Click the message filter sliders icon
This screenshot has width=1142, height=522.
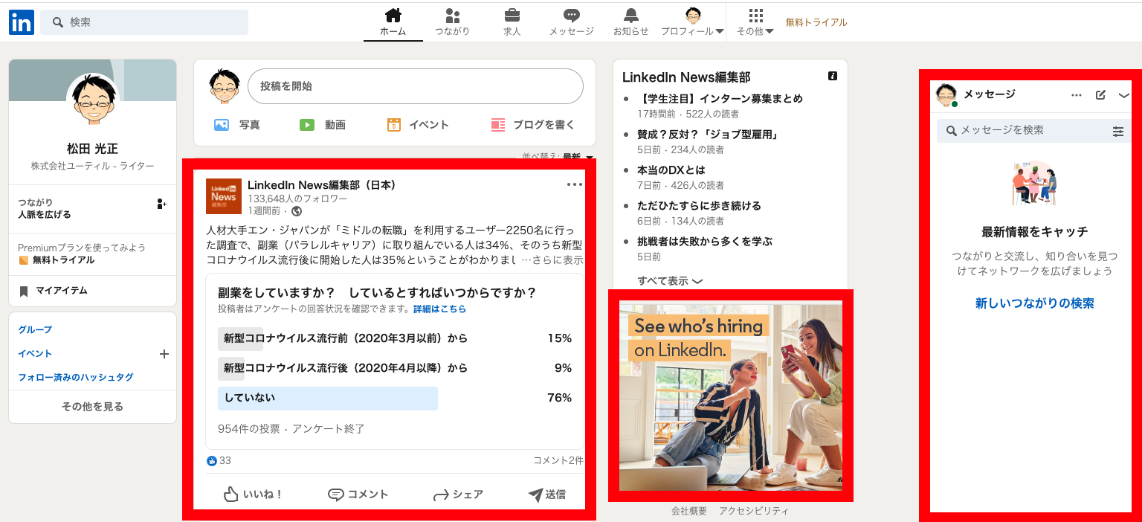click(x=1118, y=132)
